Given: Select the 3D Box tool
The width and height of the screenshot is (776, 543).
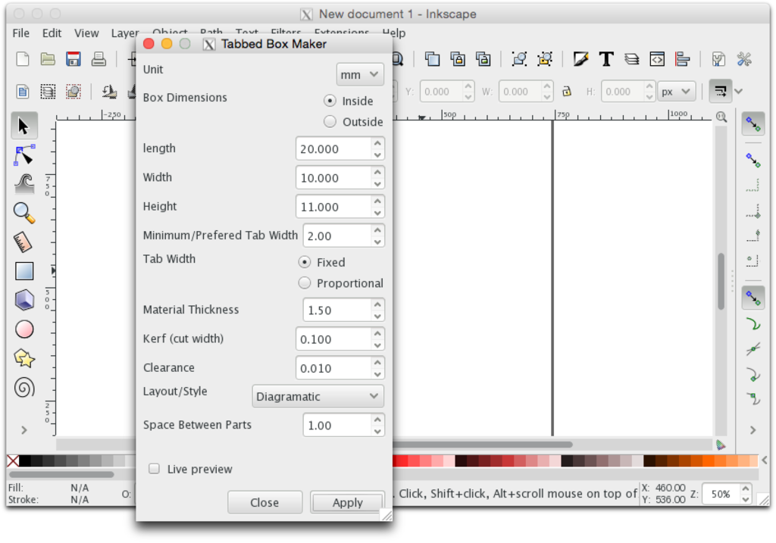Looking at the screenshot, I should point(23,300).
